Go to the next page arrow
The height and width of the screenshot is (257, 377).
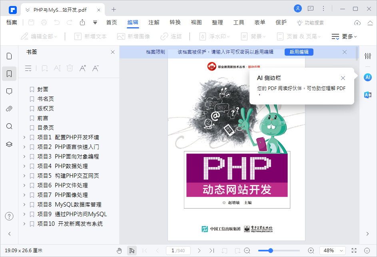coord(199,251)
